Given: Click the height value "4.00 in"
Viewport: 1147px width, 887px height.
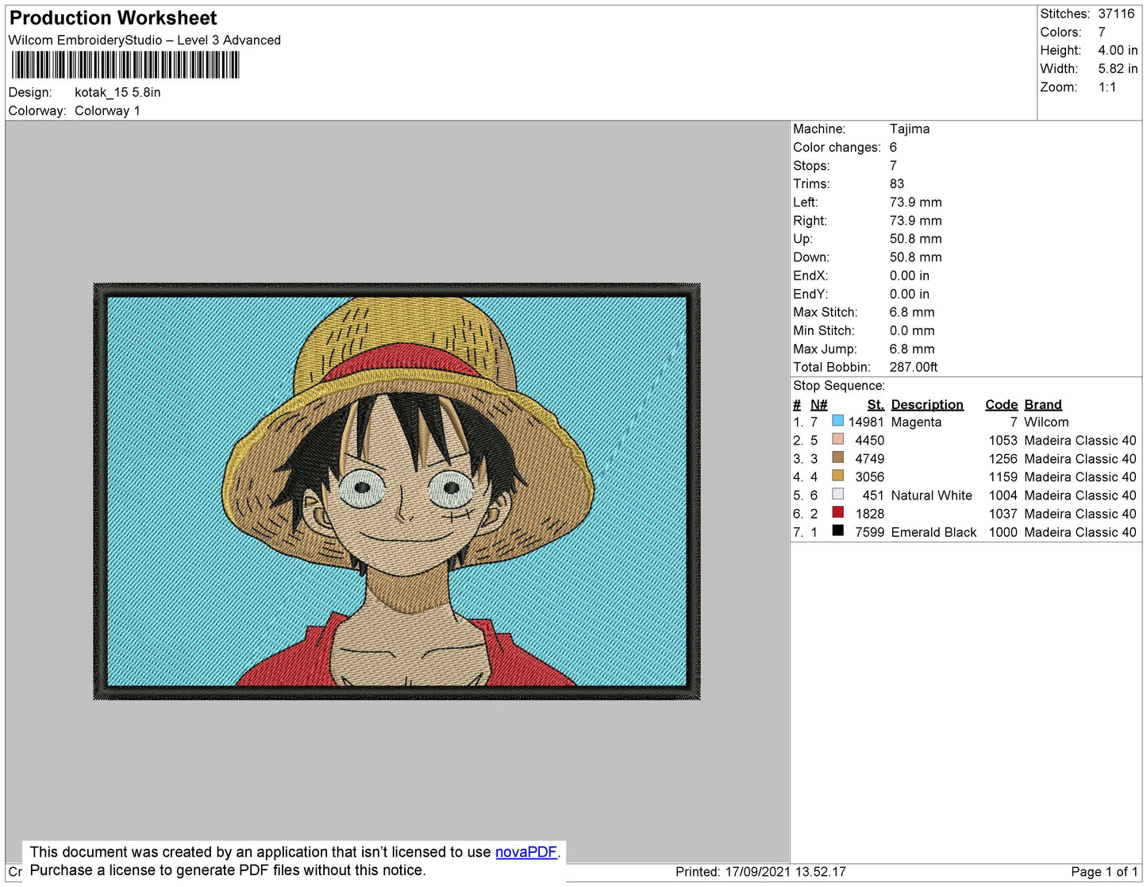Looking at the screenshot, I should (x=1118, y=51).
